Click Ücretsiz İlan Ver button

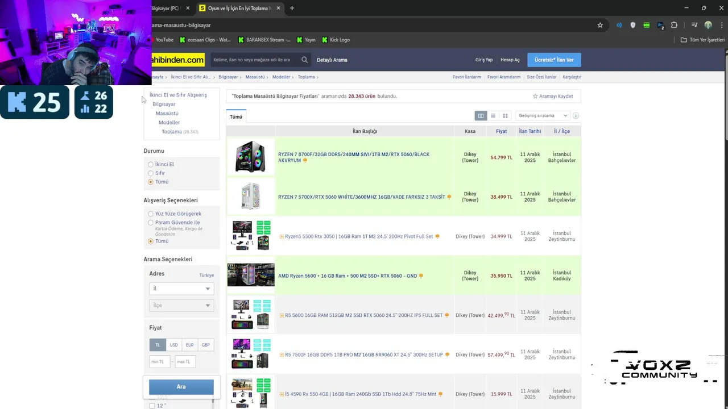coord(554,60)
